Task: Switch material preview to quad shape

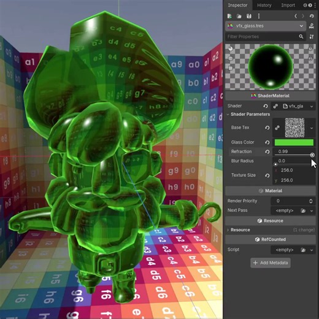Action: [x=231, y=68]
